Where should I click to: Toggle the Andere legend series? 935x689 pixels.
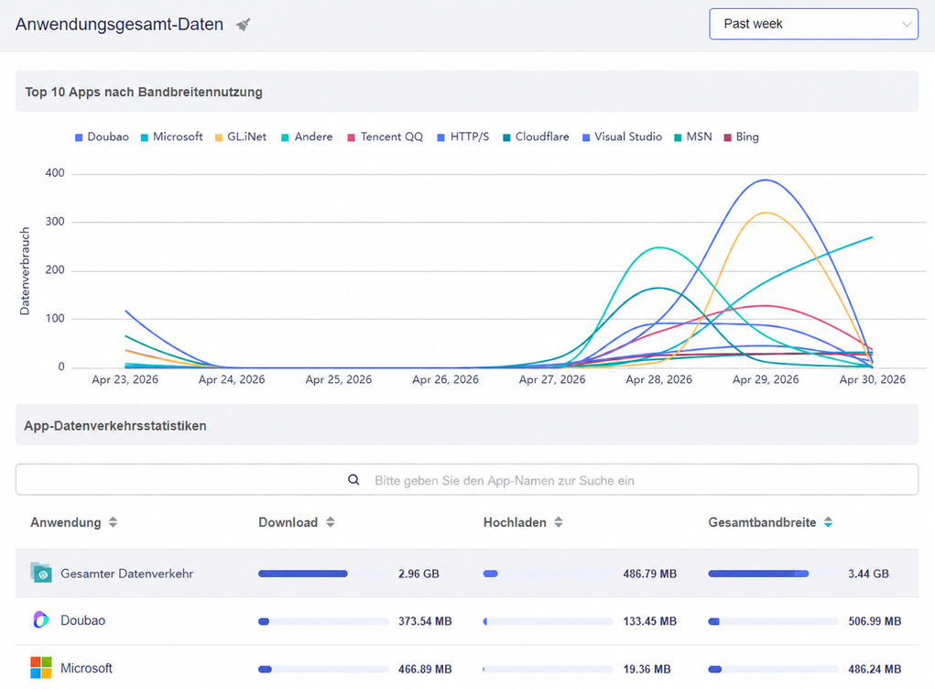click(307, 137)
